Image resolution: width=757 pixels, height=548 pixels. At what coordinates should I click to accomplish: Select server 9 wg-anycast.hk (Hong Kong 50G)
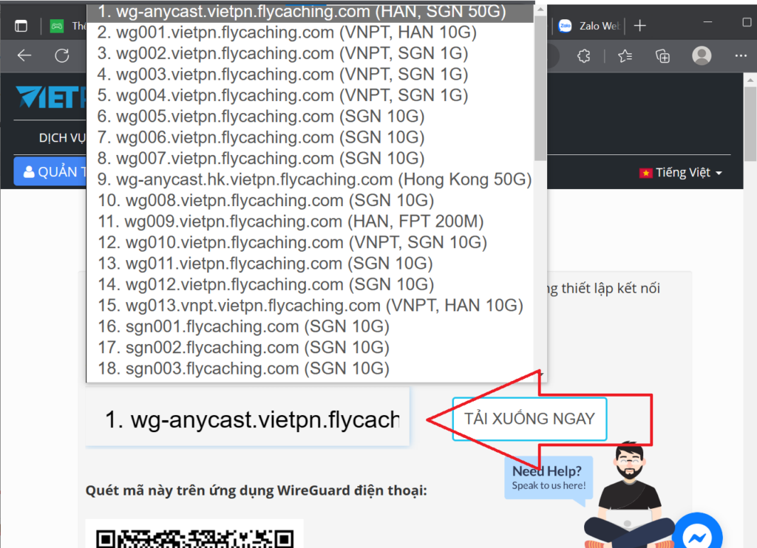(310, 179)
